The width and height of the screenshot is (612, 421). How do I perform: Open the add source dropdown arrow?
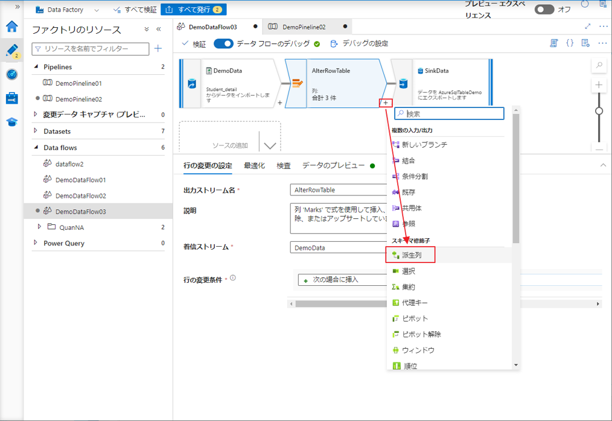pos(270,145)
